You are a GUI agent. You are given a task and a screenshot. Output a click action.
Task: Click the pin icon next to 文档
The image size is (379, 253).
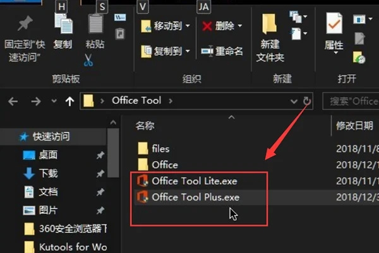100,192
